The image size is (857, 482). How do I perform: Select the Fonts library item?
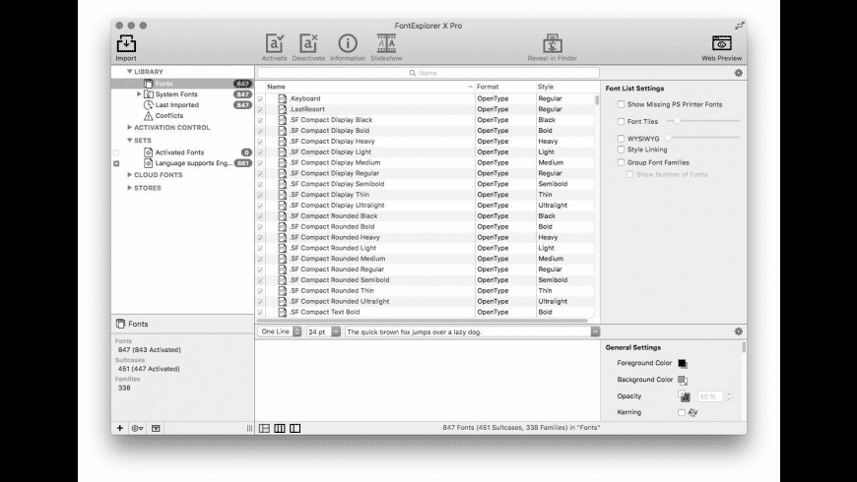pyautogui.click(x=182, y=84)
